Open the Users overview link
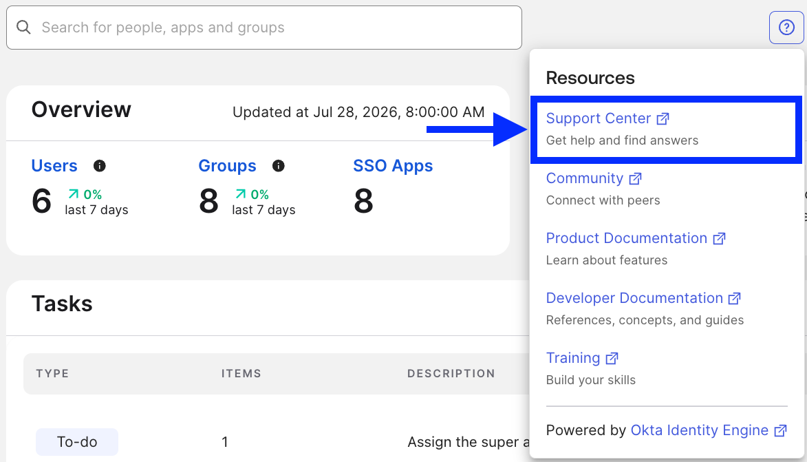This screenshot has width=807, height=462. [x=54, y=166]
